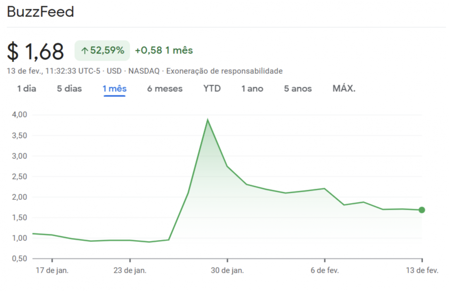Click the green endpoint dot on the chart
Screen dimensions: 449x291
pyautogui.click(x=422, y=210)
